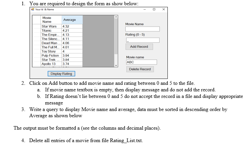The image size is (251, 148).
Task: Click the 4.01 average cell
Action: pos(72,47)
